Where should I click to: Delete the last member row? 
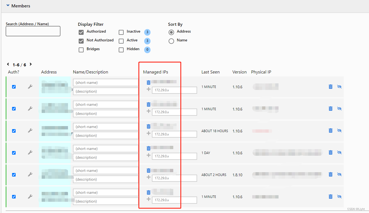pyautogui.click(x=331, y=196)
